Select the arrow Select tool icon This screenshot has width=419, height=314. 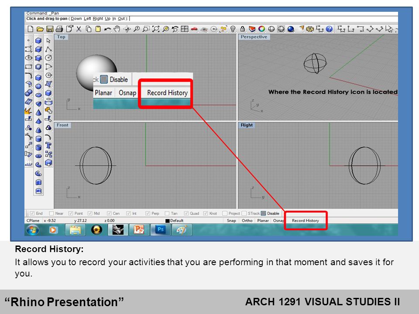click(48, 40)
